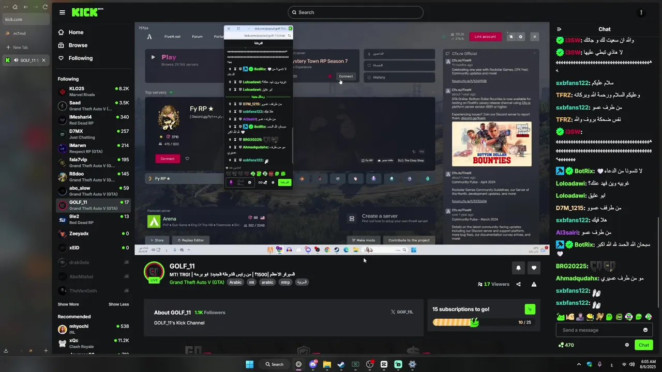The width and height of the screenshot is (662, 372).
Task: Open iMarwn channel in Following list
Action: tap(93, 148)
